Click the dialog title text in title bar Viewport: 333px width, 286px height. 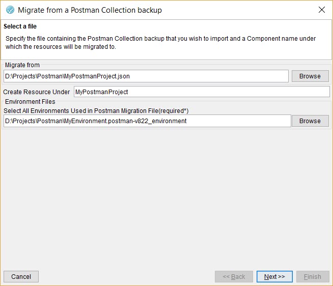[90, 10]
